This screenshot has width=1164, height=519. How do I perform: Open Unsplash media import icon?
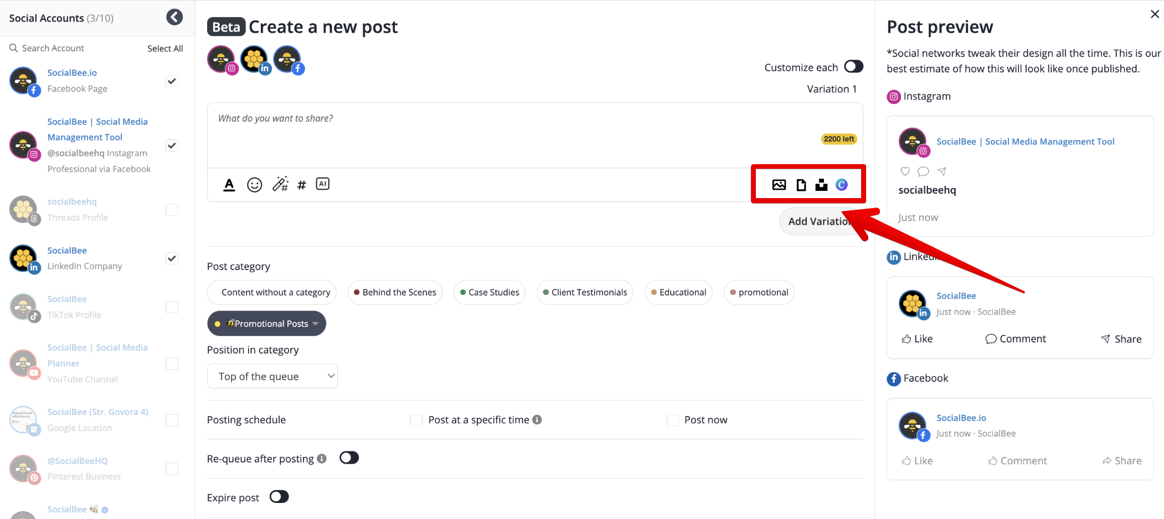point(821,185)
